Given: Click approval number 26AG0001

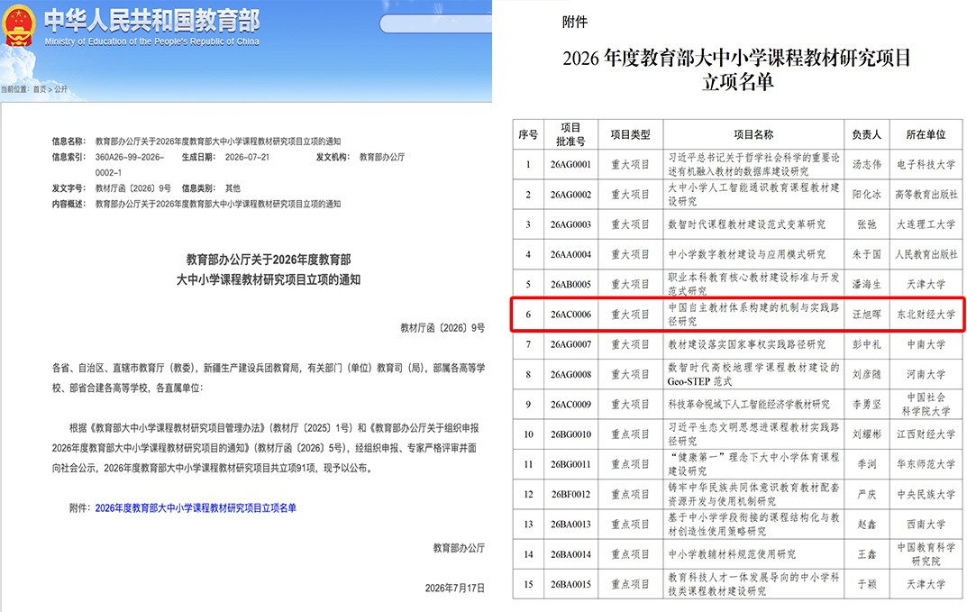Looking at the screenshot, I should (570, 165).
